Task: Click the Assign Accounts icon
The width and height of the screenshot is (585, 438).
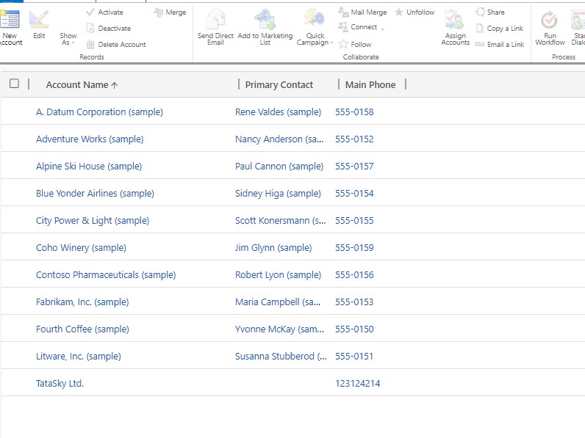Action: point(455,19)
